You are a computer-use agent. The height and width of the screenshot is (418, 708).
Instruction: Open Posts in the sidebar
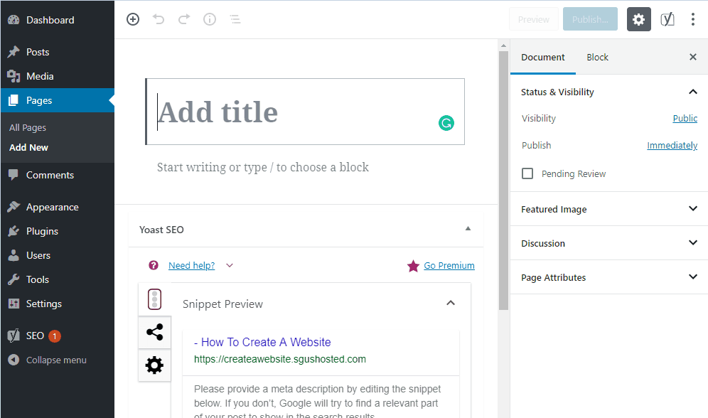click(x=58, y=52)
